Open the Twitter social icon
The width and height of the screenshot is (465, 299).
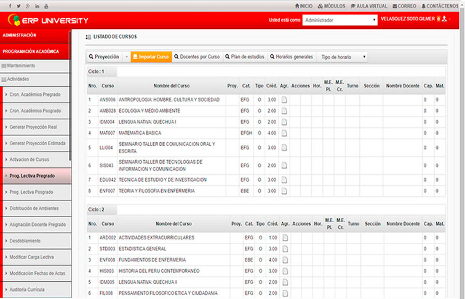point(19,6)
